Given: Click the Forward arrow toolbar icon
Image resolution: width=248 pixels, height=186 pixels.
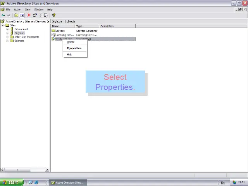Looking at the screenshot, I should tap(9, 15).
